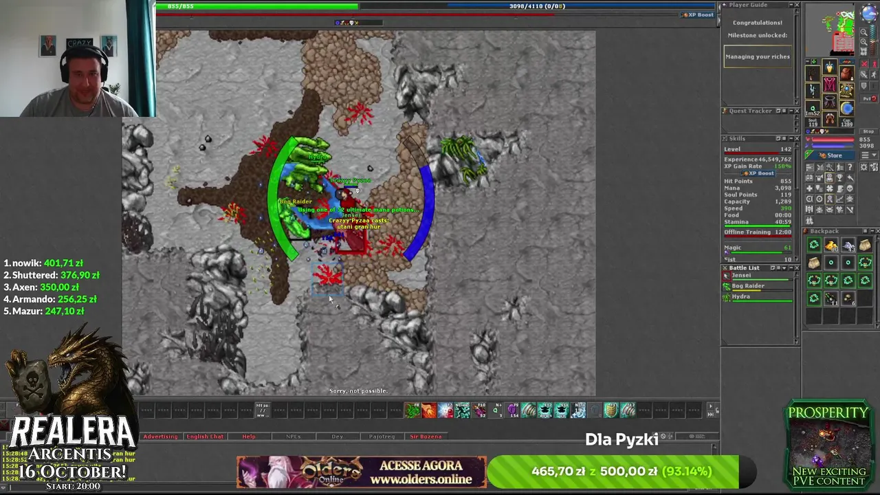Collapse the Battle List panel

coord(791,268)
